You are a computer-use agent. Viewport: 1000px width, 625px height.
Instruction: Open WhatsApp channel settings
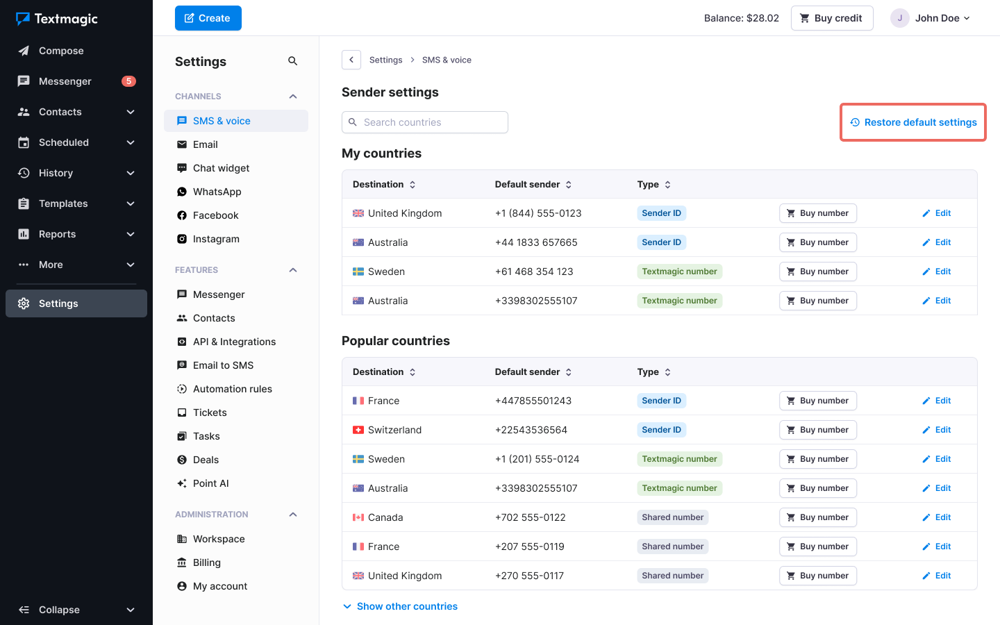click(x=217, y=192)
